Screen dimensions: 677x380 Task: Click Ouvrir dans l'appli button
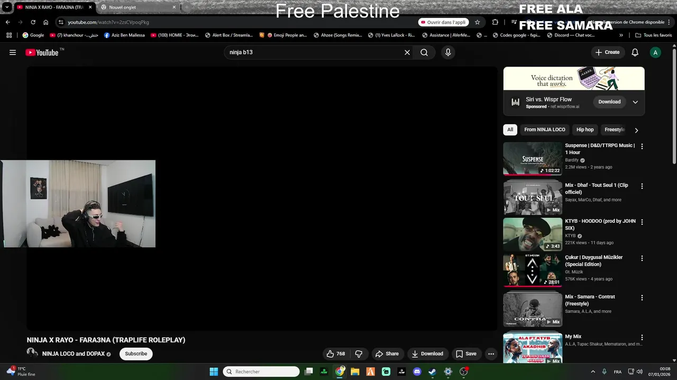[444, 22]
